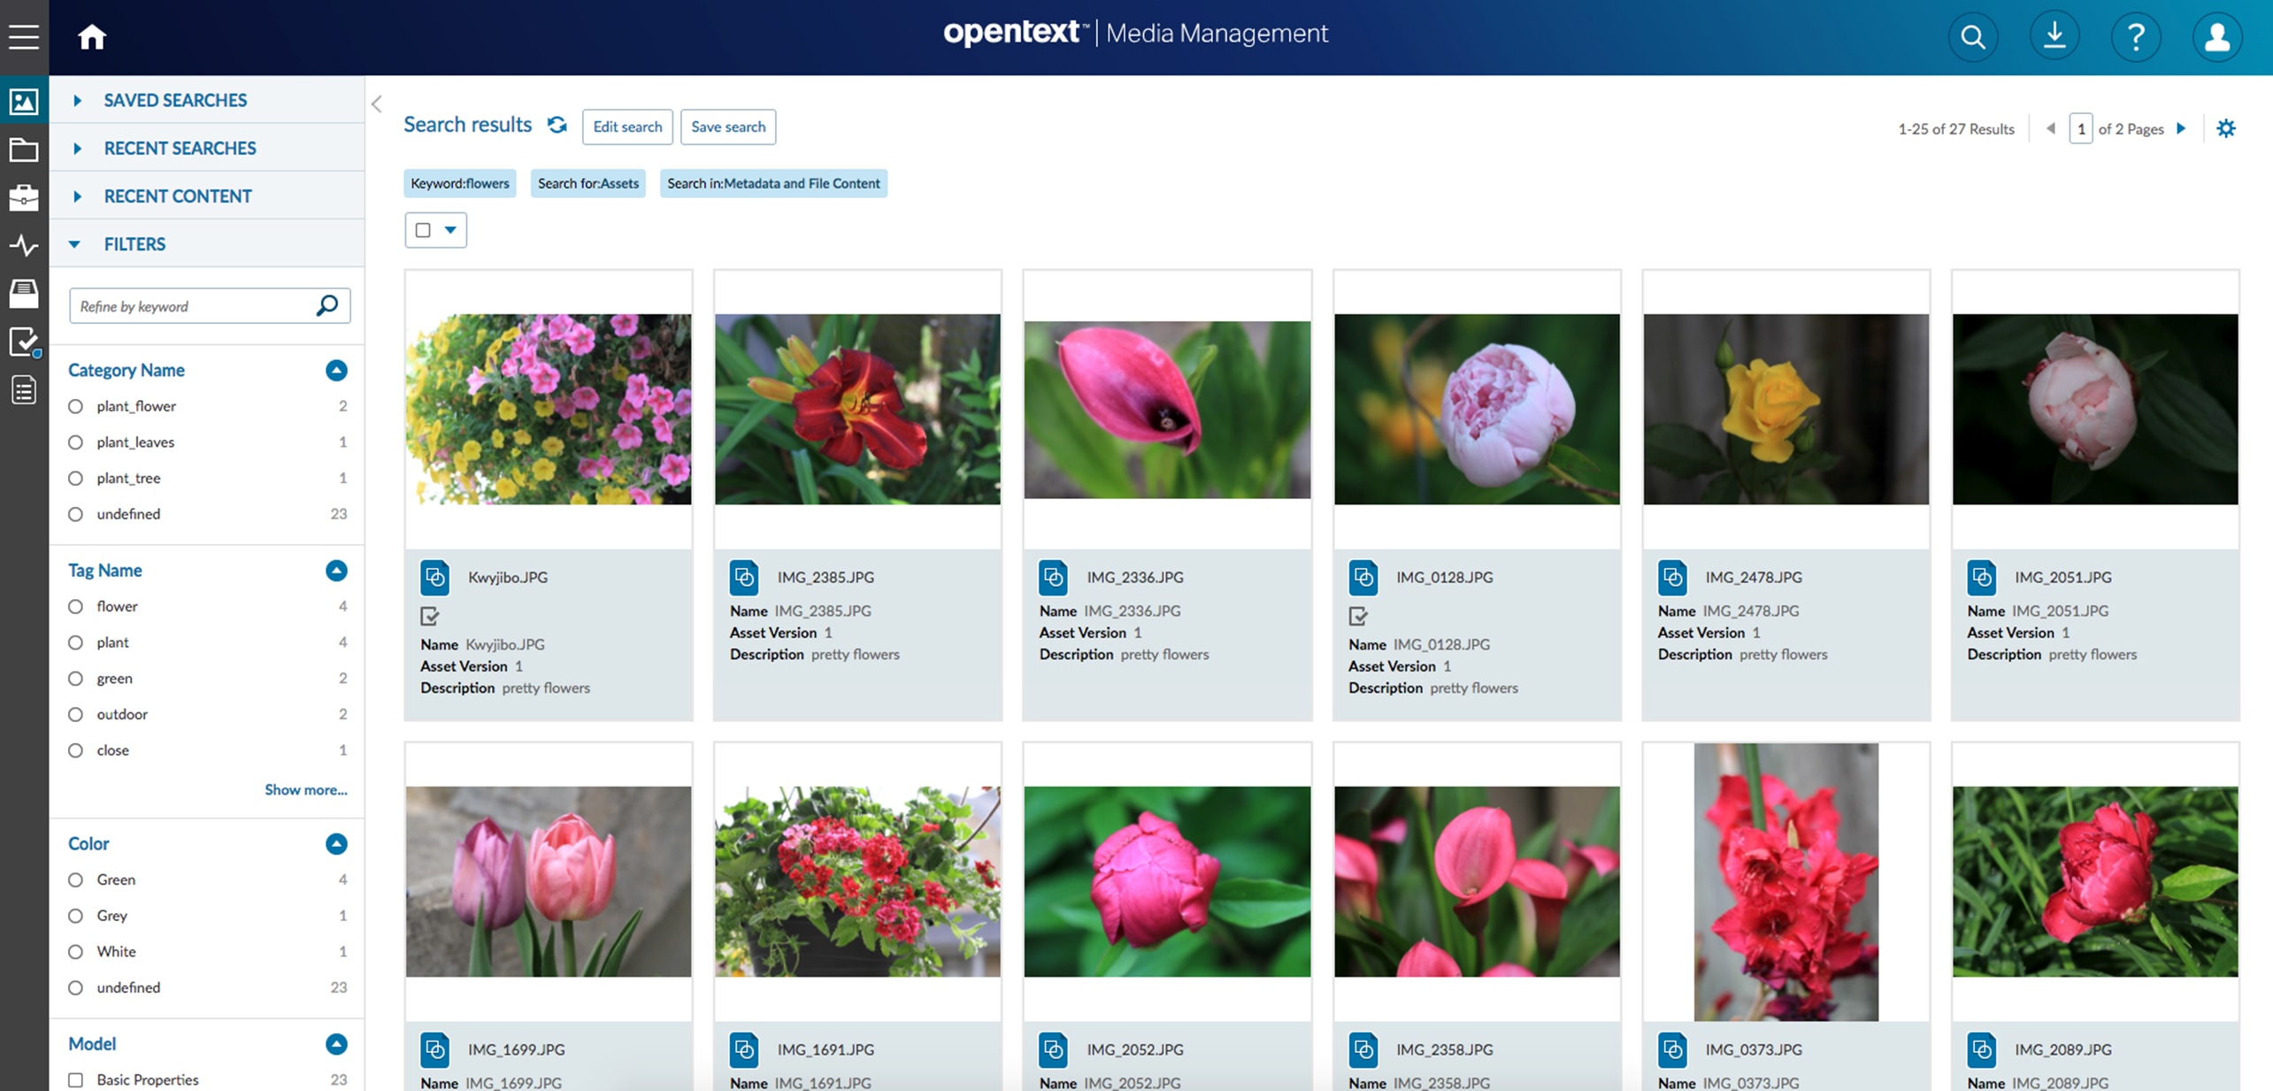Viewport: 2273px width, 1091px height.
Task: Open the global search icon
Action: pos(1973,37)
